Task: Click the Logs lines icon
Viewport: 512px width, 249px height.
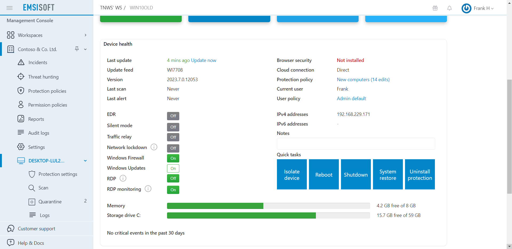Action: pyautogui.click(x=33, y=215)
